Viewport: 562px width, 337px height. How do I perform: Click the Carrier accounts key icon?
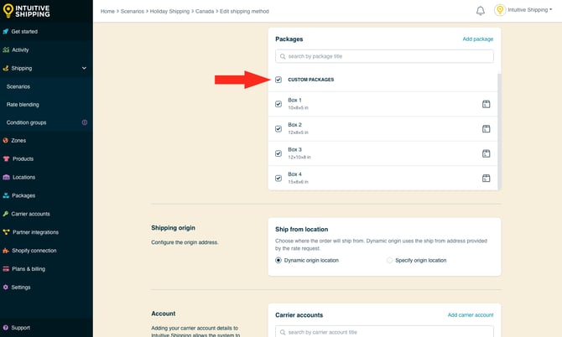pyautogui.click(x=6, y=214)
